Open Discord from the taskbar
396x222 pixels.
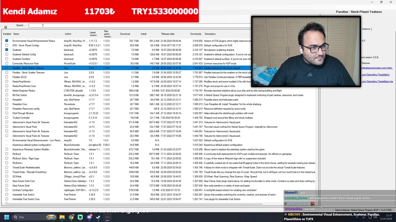(x=89, y=217)
